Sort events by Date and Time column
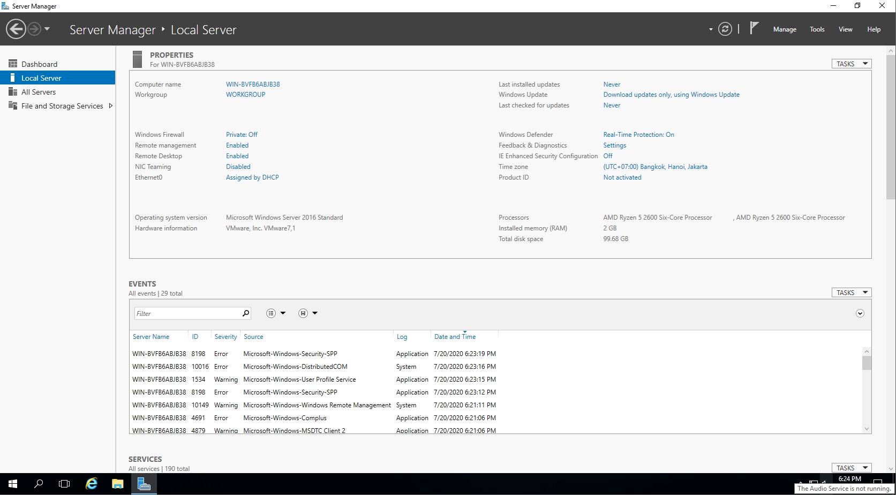Viewport: 896px width, 495px height. (455, 337)
